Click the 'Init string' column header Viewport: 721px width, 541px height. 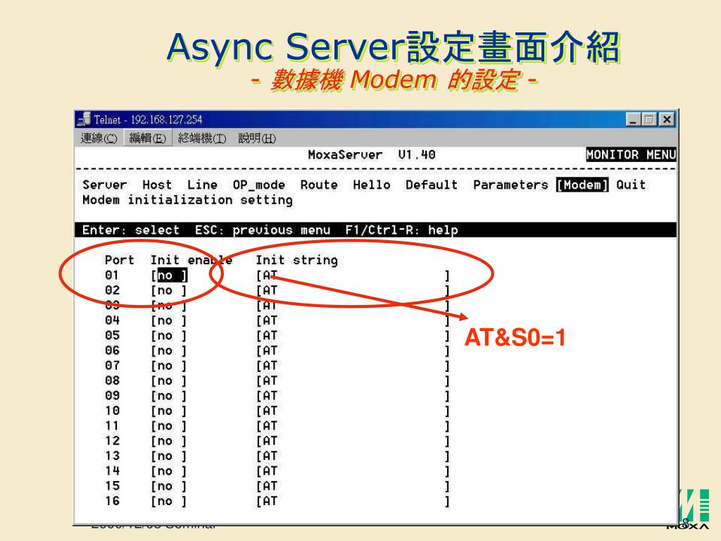point(296,261)
